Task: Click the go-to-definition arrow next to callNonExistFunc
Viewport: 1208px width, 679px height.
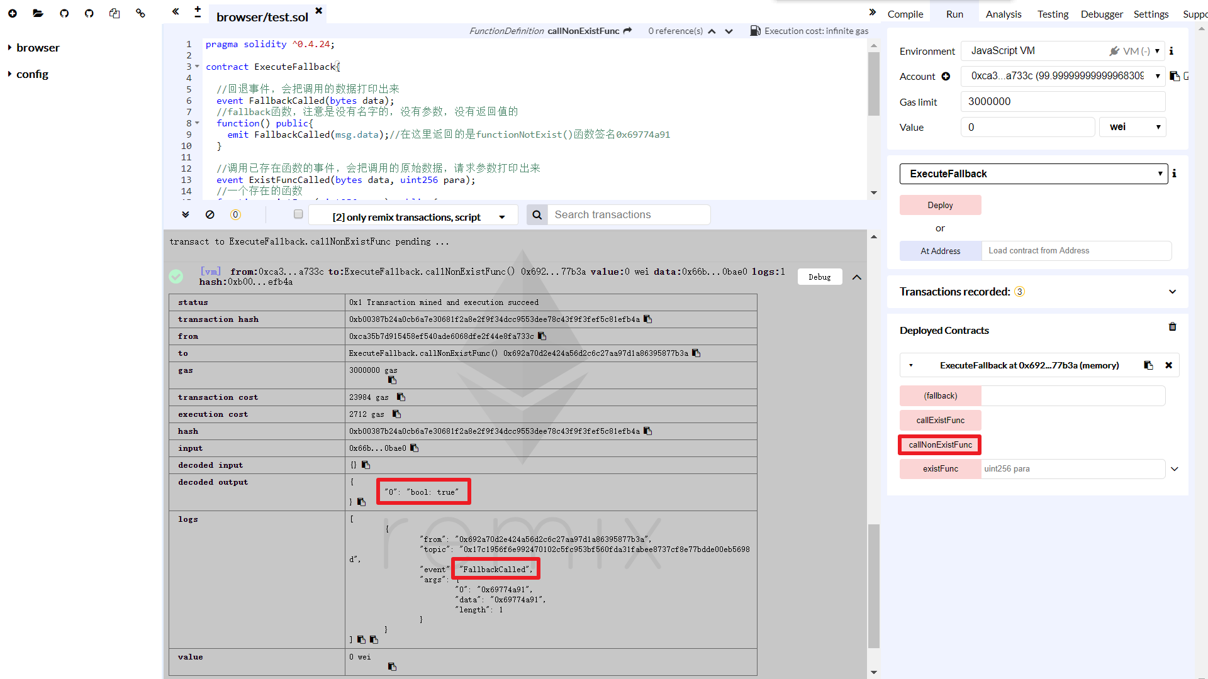Action: (627, 31)
